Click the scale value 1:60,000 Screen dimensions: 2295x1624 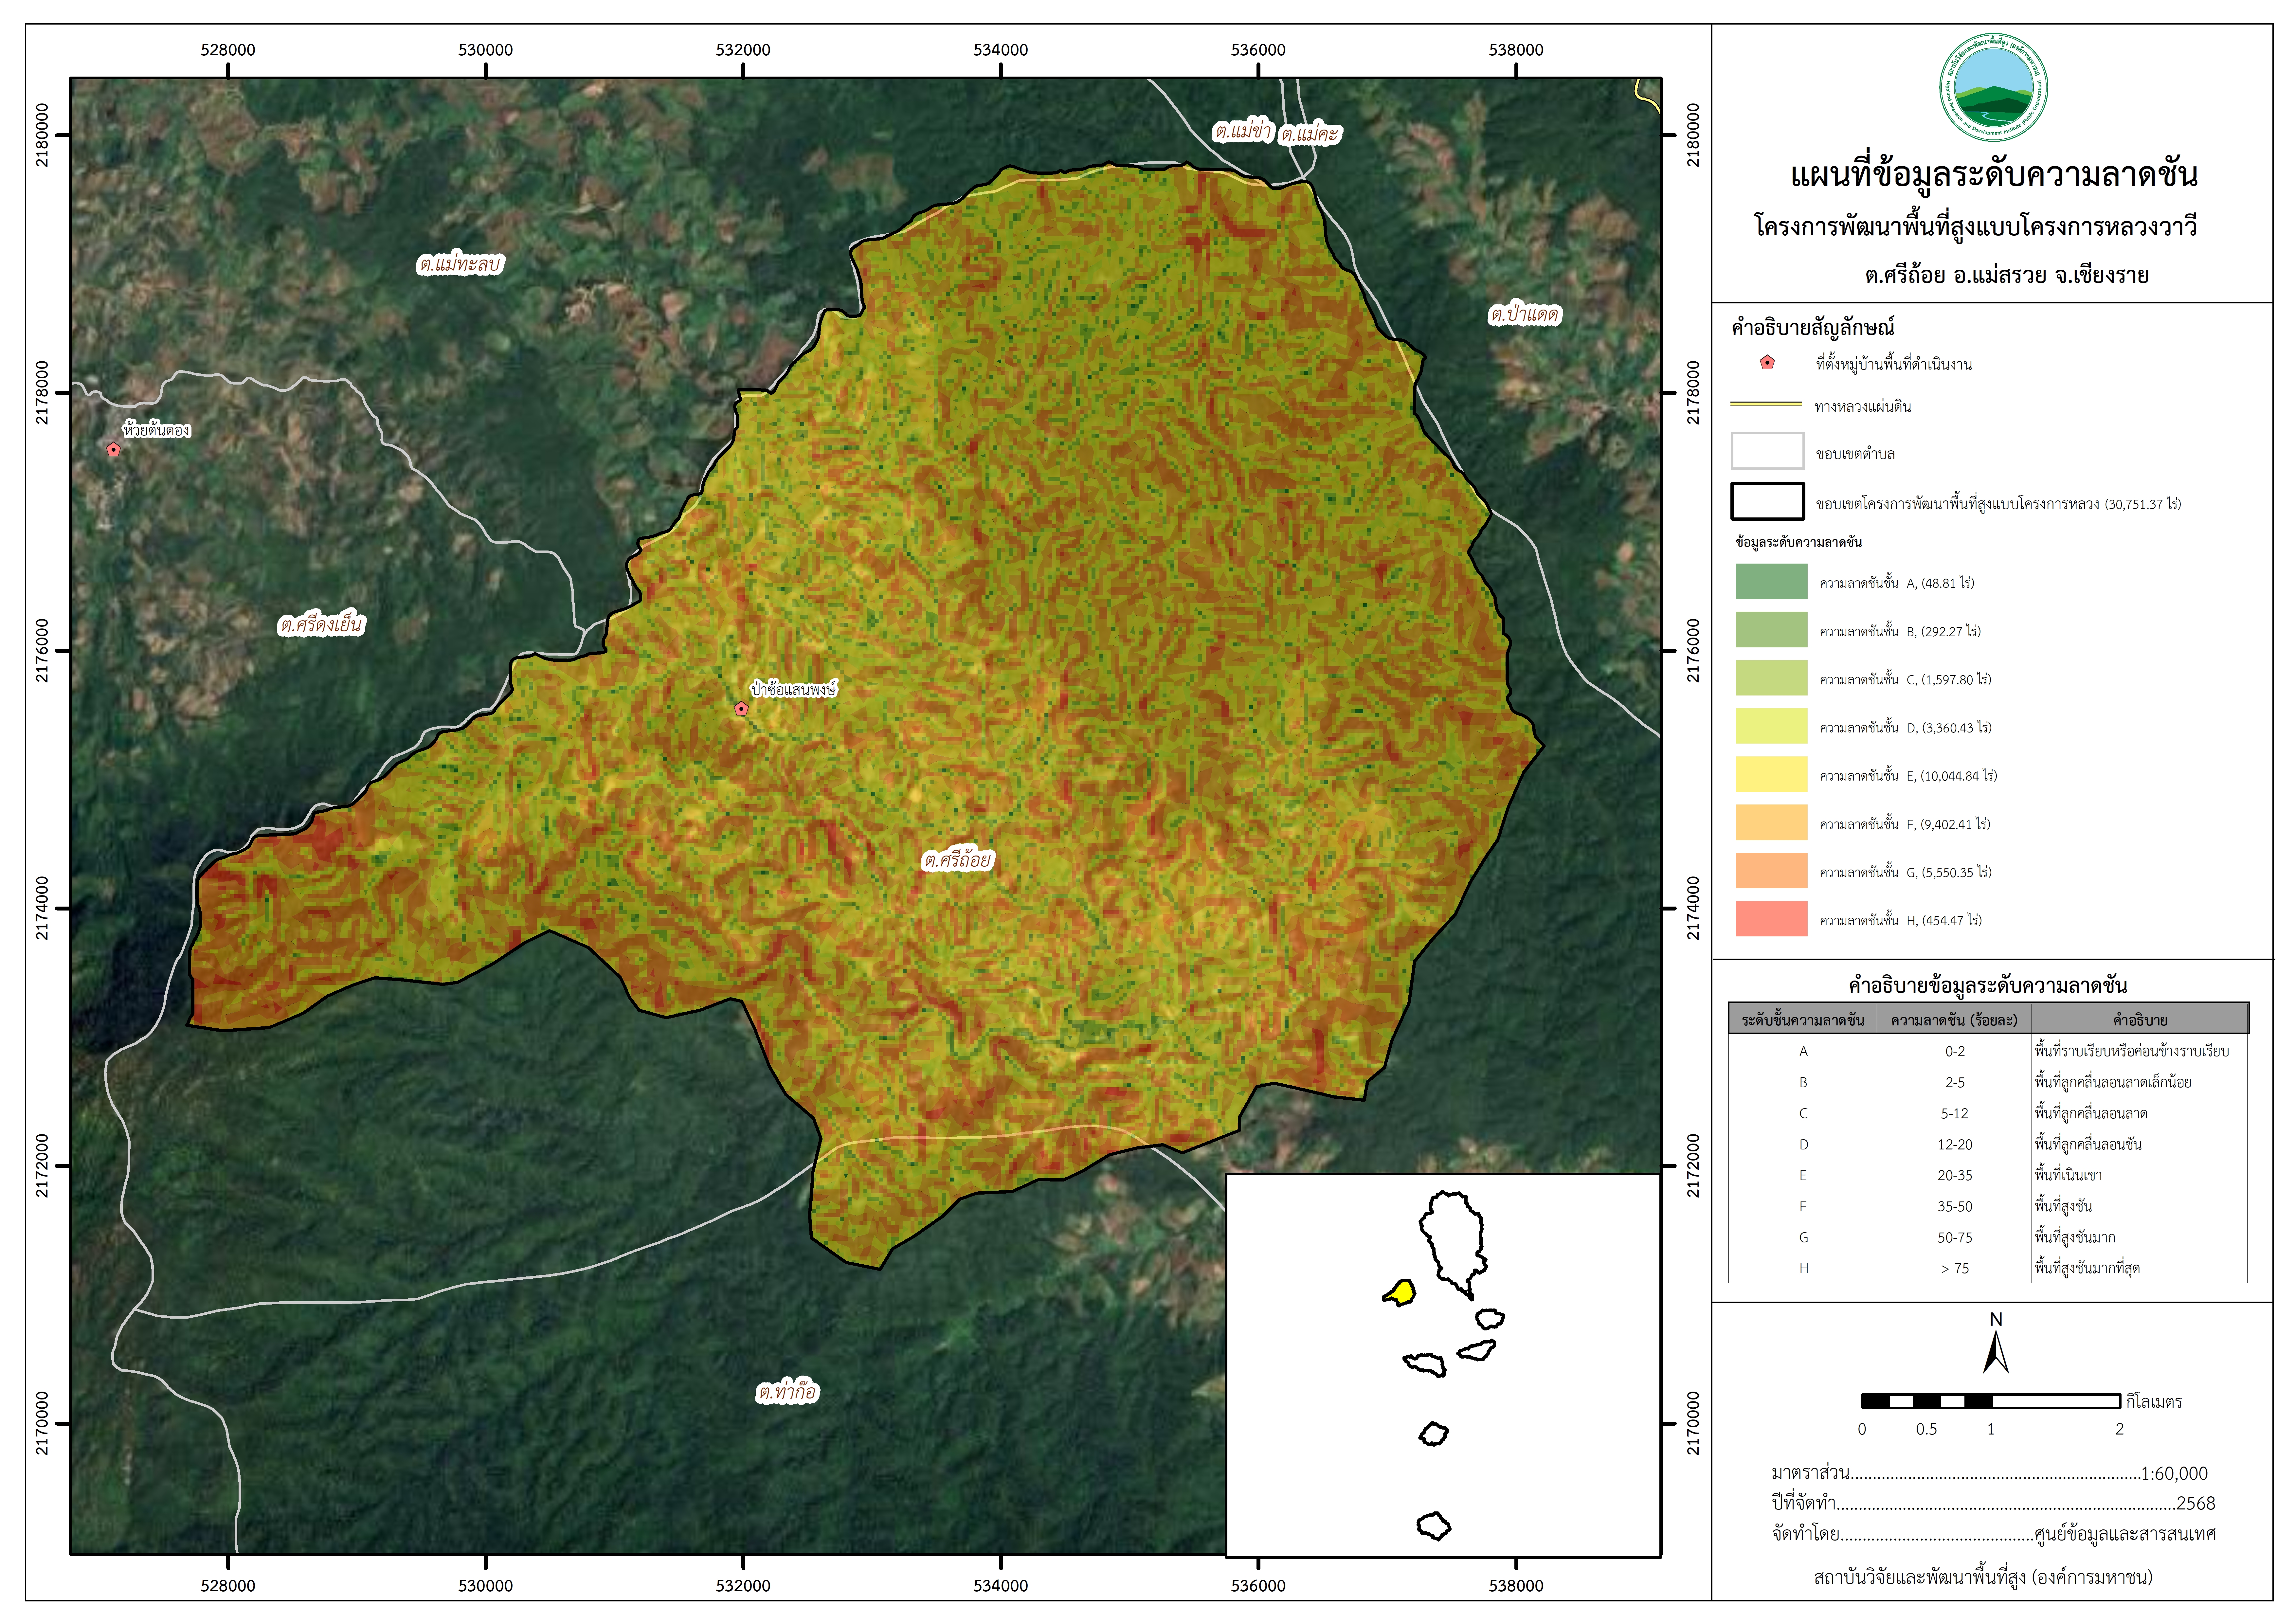coord(2174,1473)
